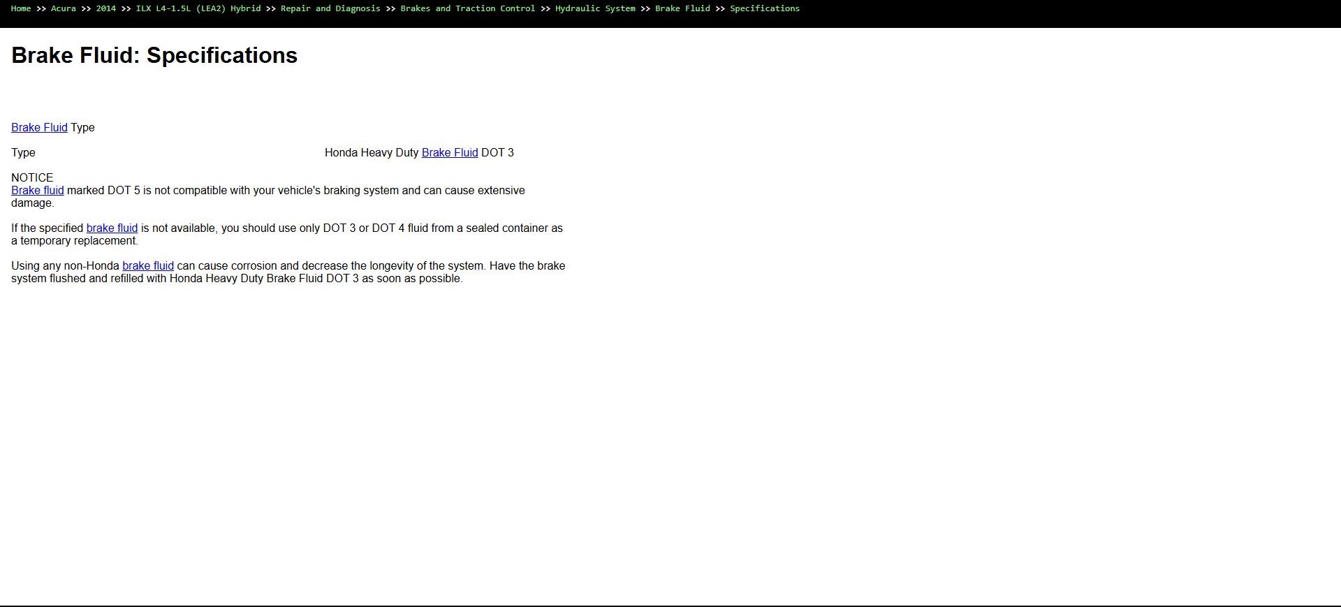
Task: Click brake fluid link after 'If the specified'
Action: [112, 228]
